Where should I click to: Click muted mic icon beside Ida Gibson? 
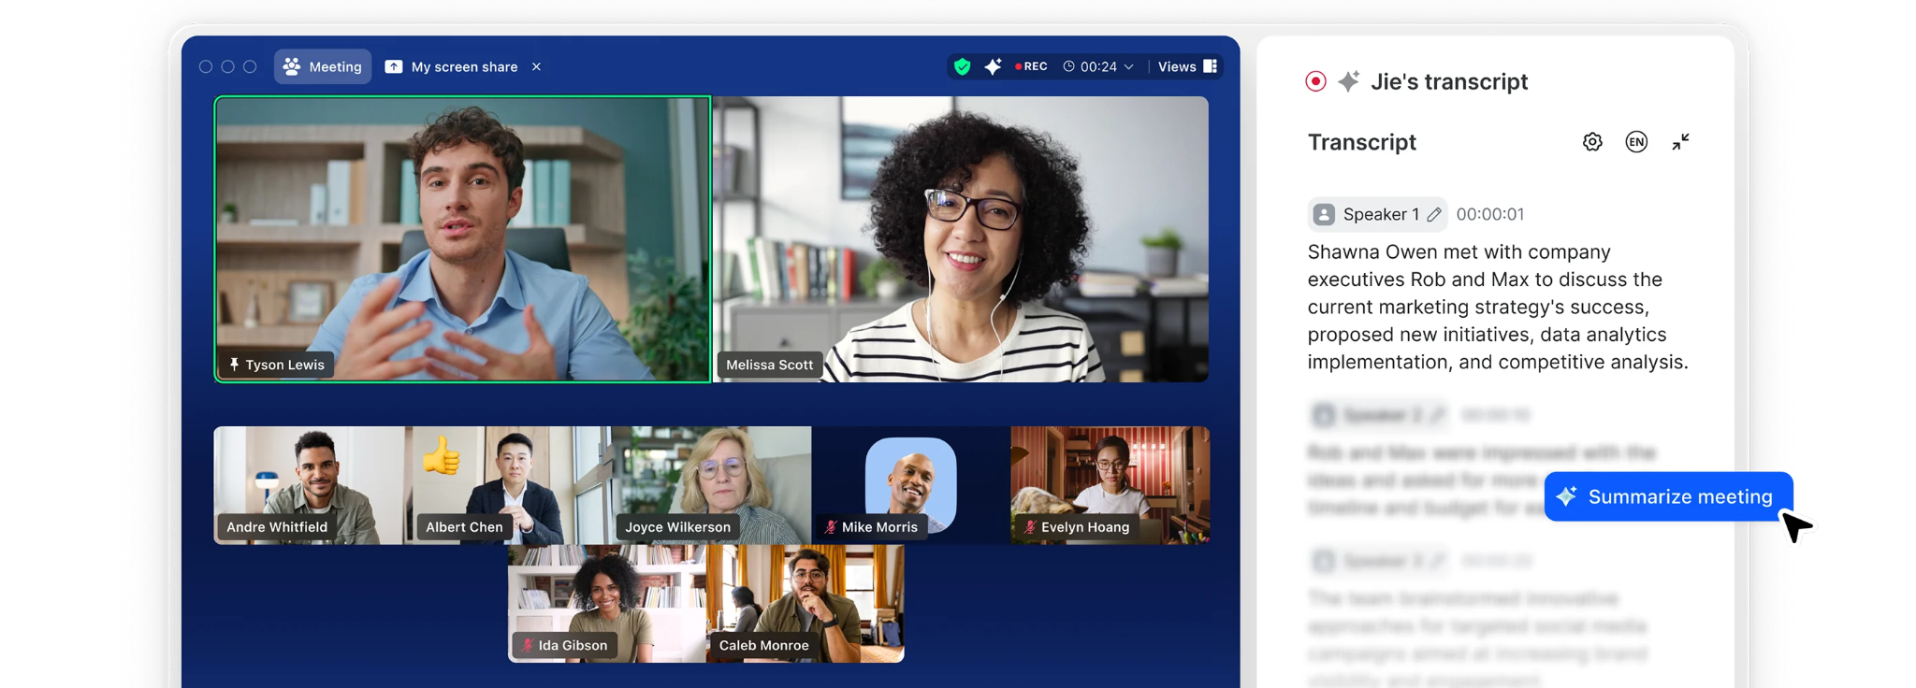(527, 645)
